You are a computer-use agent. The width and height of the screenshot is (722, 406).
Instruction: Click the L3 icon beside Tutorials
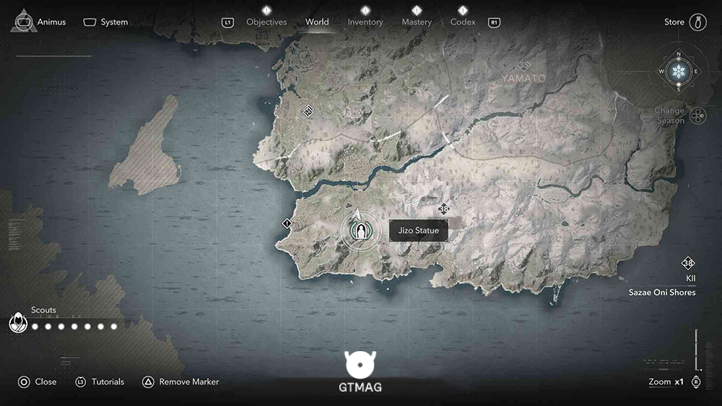(x=81, y=381)
